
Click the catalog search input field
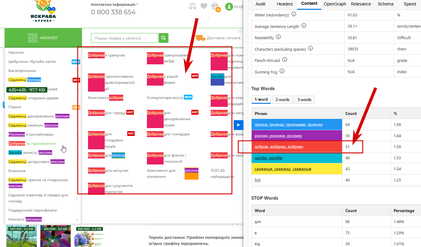[124, 38]
